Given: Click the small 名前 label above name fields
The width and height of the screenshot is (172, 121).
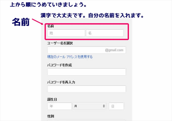Looking at the screenshot, I should pos(50,26).
